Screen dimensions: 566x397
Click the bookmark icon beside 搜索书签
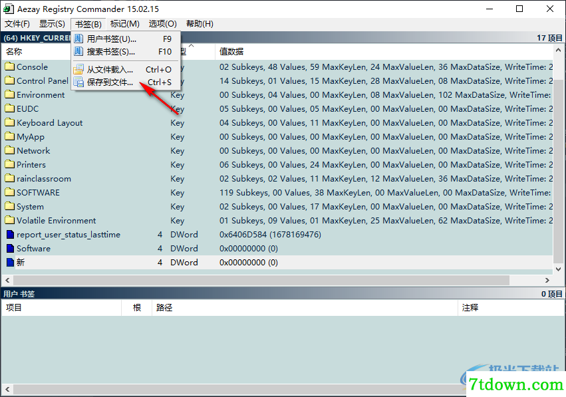pos(78,52)
